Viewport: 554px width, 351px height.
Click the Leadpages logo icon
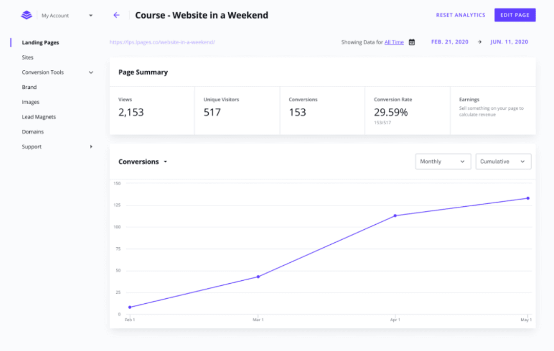coord(26,15)
